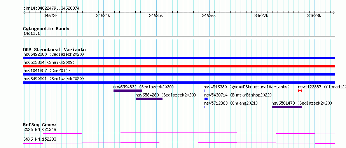Viewport: 346px width, 148px height.
Task: Click the purple nsv6594832 variant bar
Action: click(x=128, y=91)
